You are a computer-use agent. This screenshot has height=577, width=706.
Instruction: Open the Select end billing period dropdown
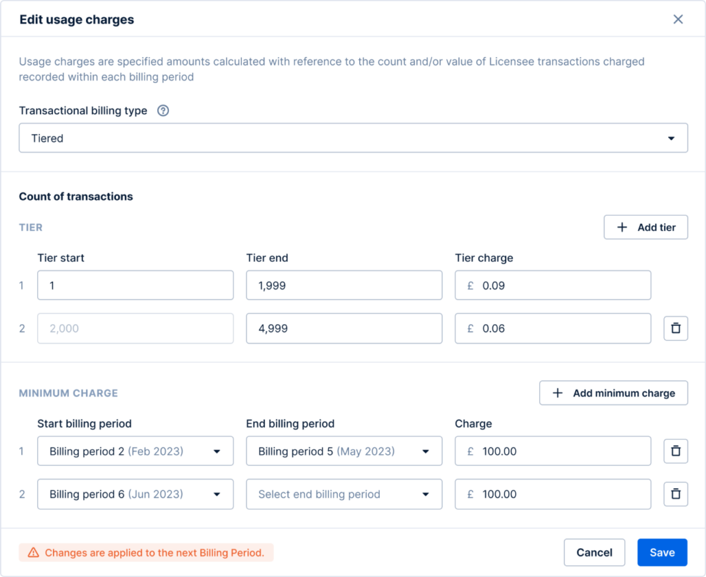pos(344,494)
